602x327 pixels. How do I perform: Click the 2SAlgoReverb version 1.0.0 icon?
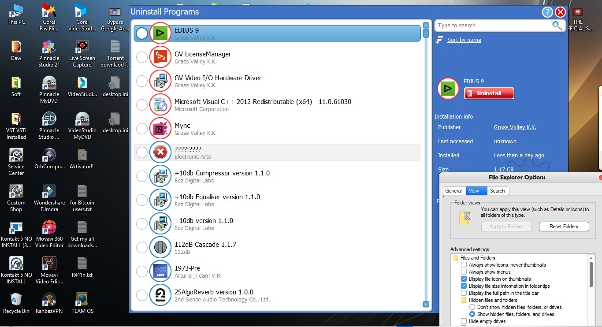[160, 295]
